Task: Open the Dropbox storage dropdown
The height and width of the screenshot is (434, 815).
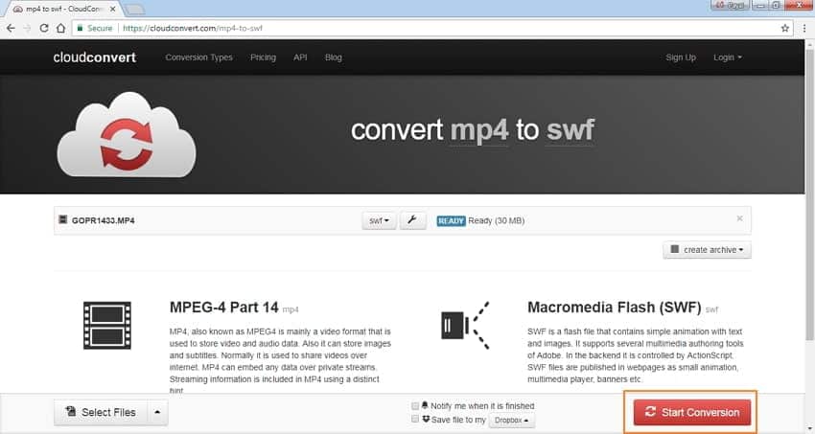Action: [511, 420]
